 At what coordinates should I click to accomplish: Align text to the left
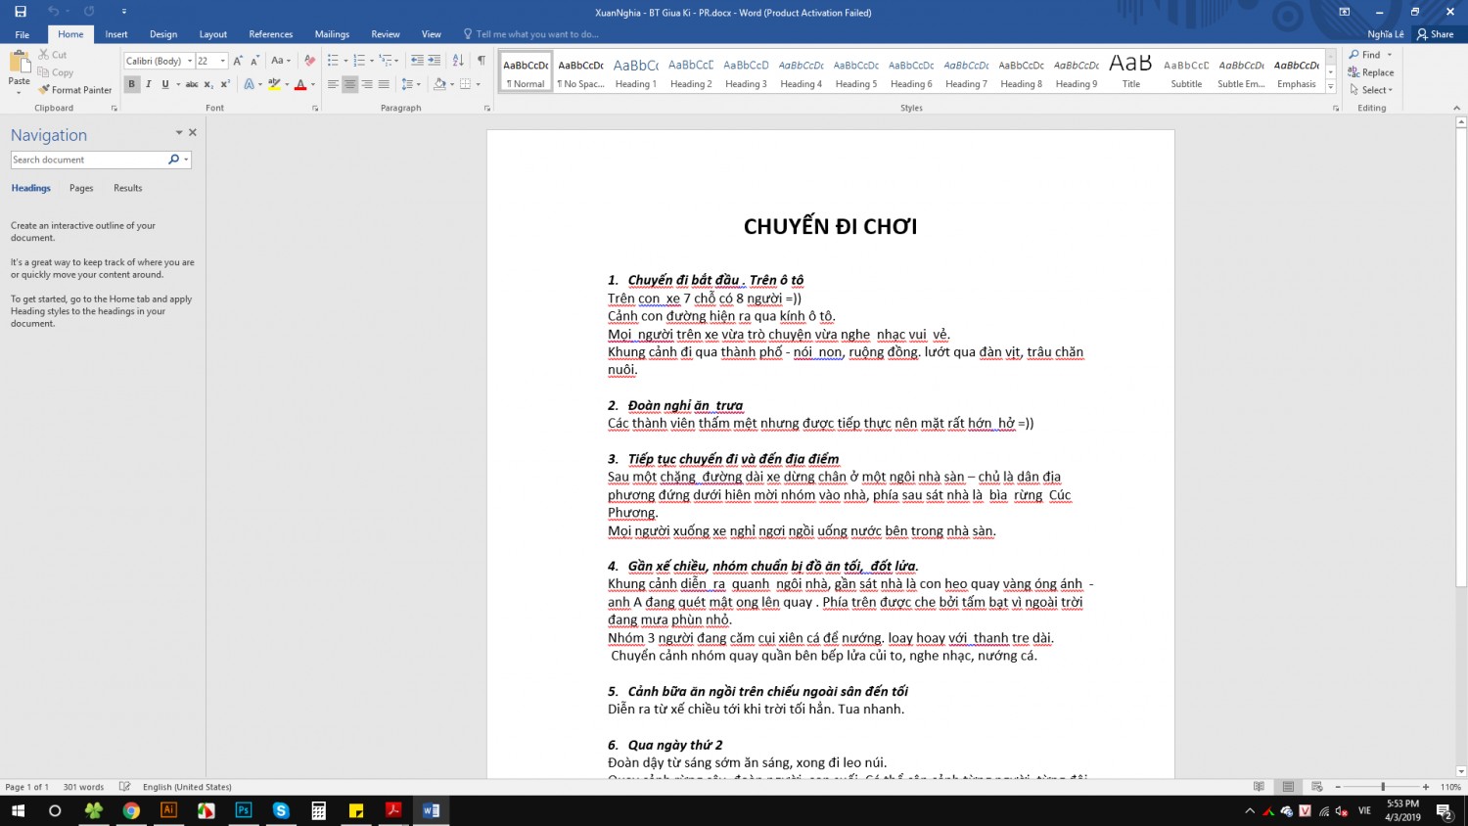coord(333,85)
